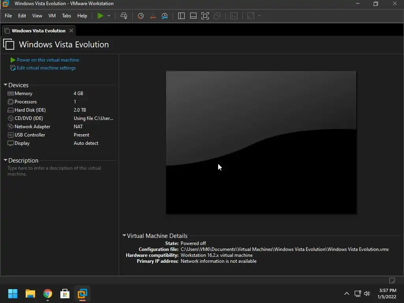This screenshot has height=303, width=404.
Task: Click the message log icon in status bar
Action: (392, 281)
